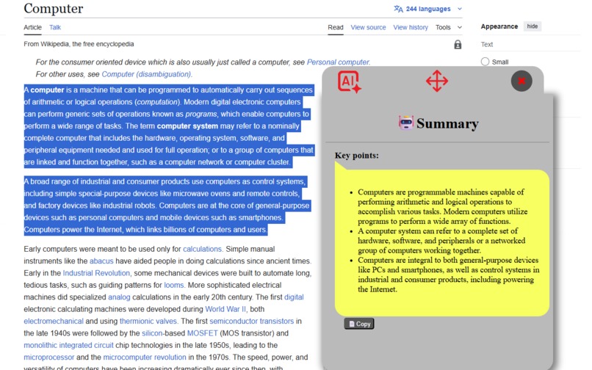592x370 pixels.
Task: Click From Wikipedia, the free encyclopedia text
Action: 79,44
